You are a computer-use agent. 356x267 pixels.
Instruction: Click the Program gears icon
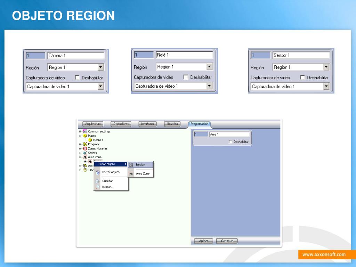pos(85,144)
